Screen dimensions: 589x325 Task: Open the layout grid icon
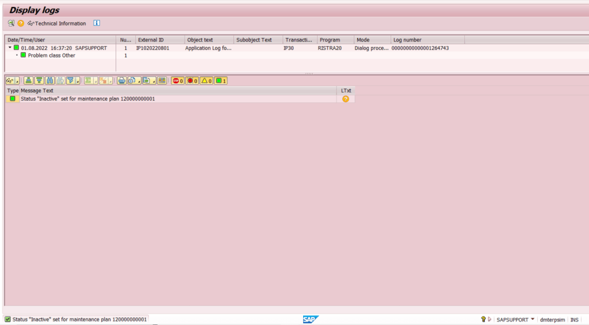162,81
